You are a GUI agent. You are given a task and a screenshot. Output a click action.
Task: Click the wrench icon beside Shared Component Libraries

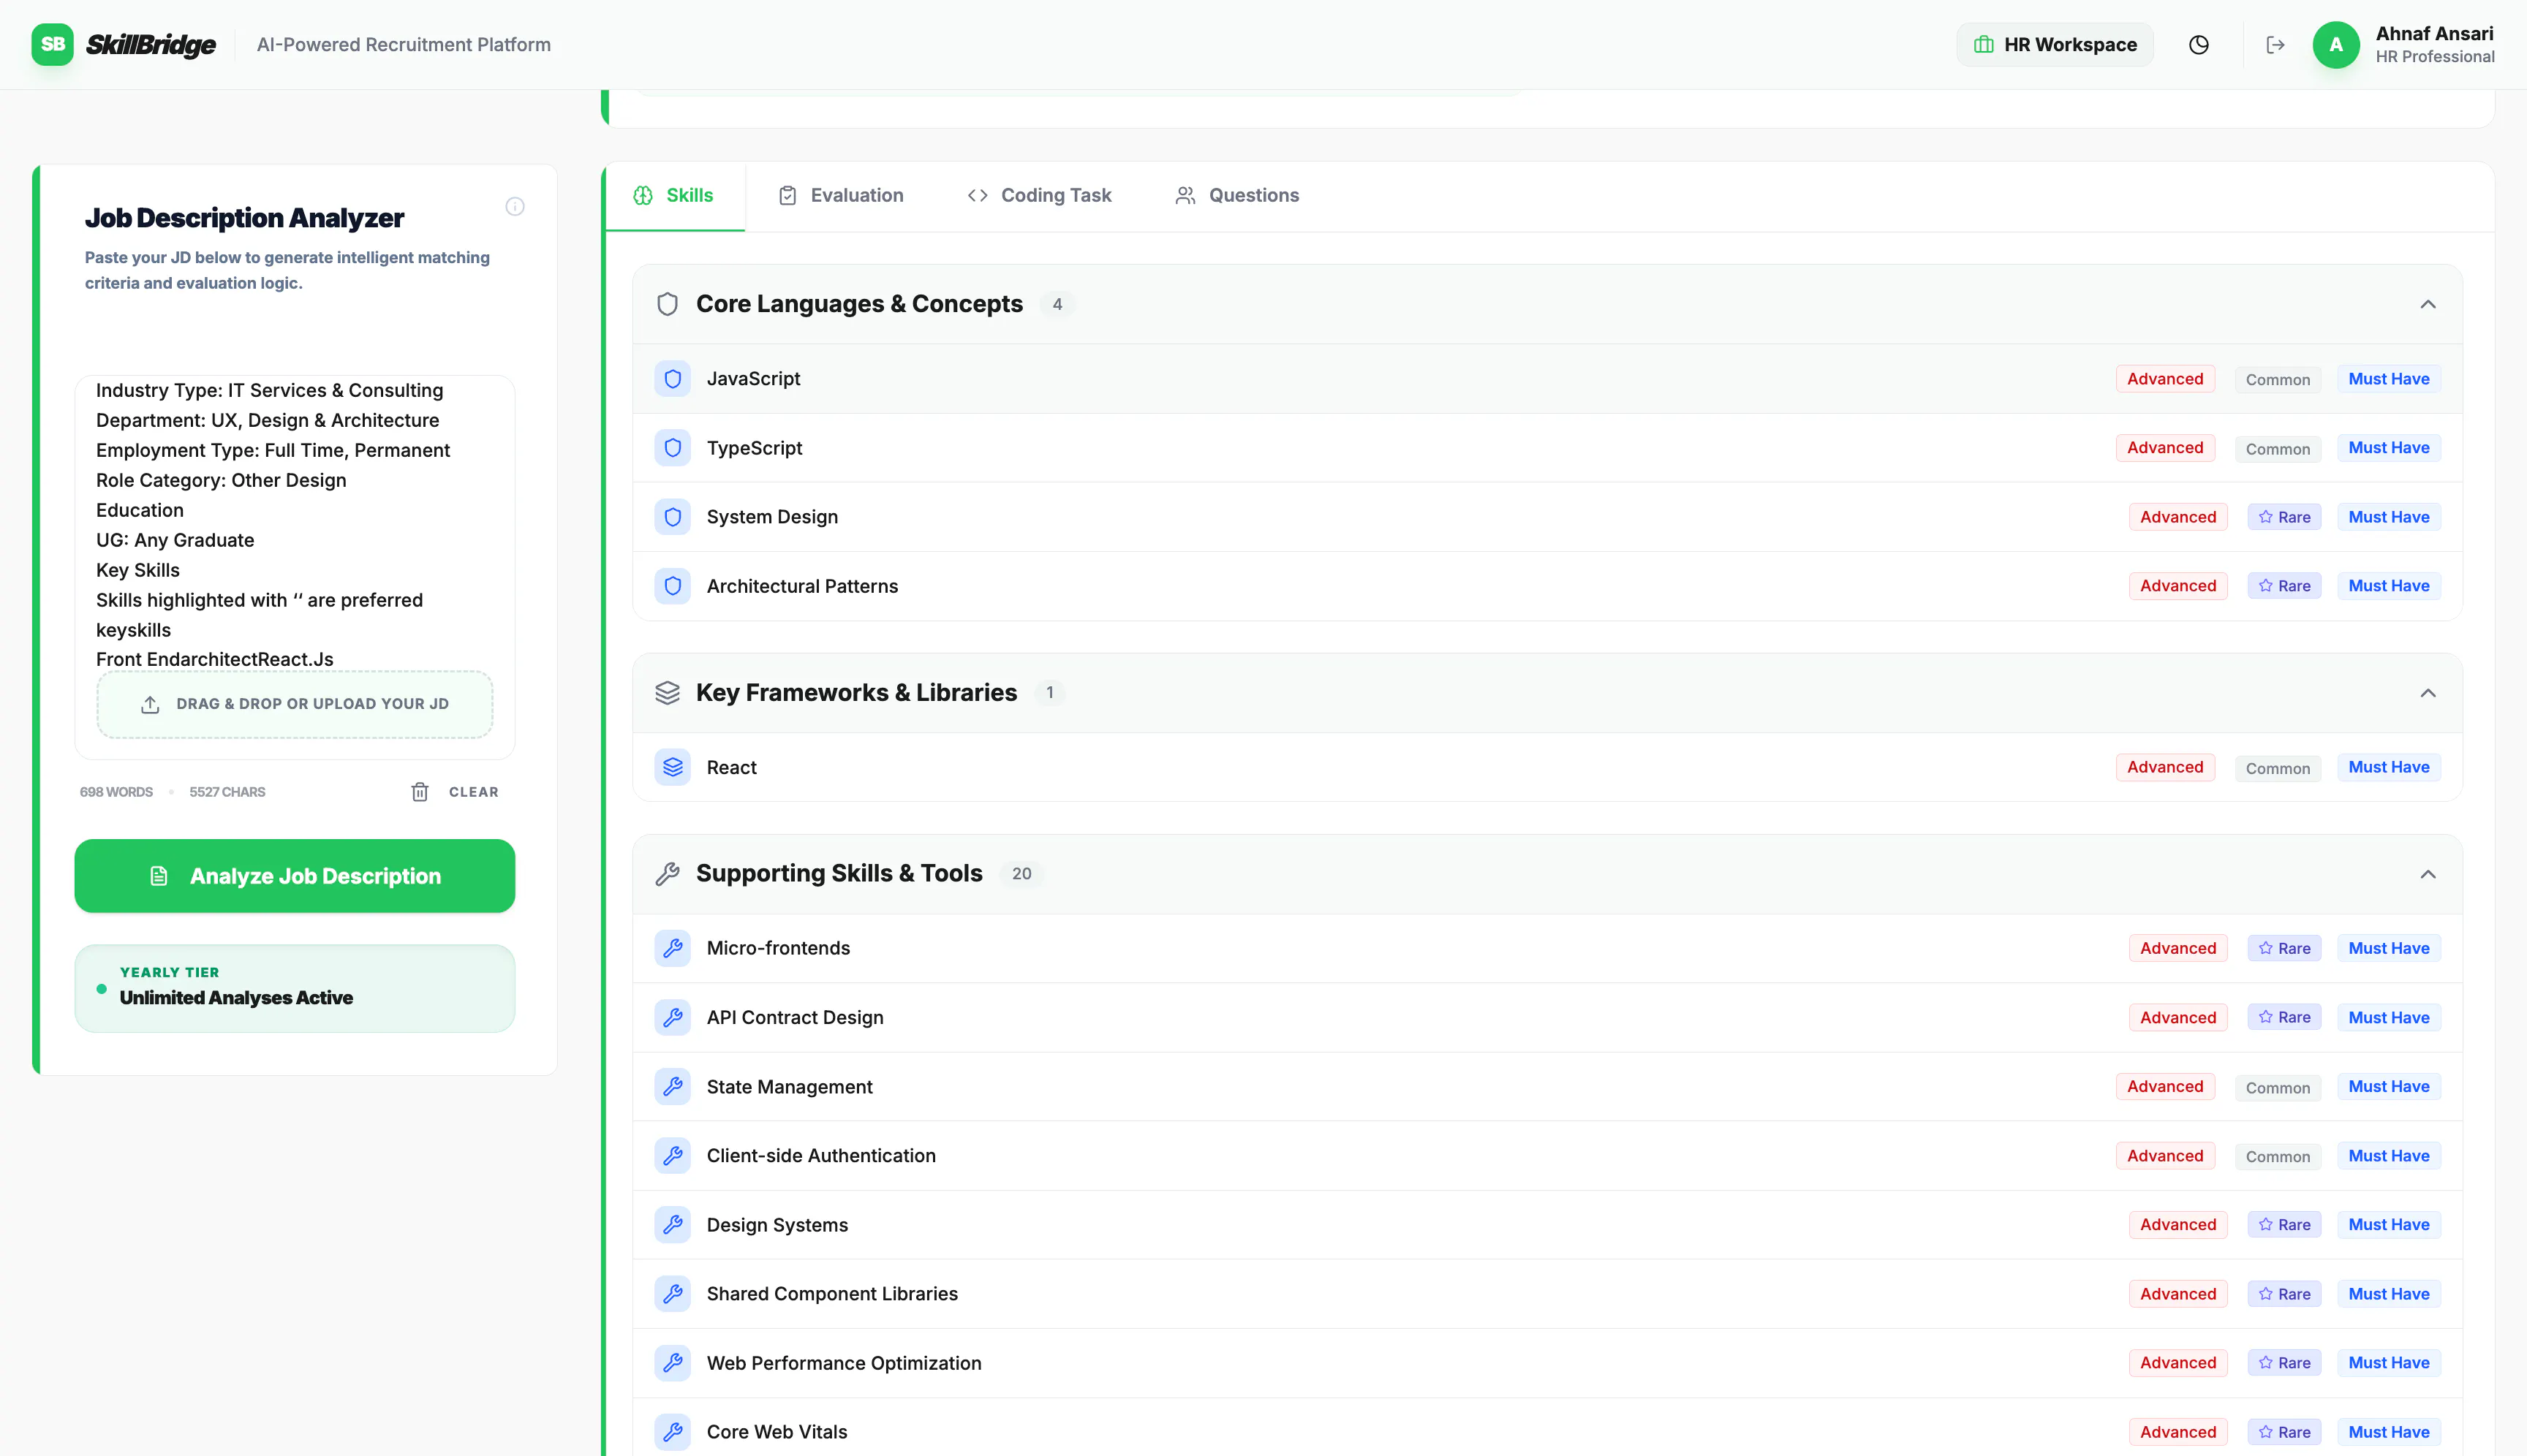click(672, 1293)
